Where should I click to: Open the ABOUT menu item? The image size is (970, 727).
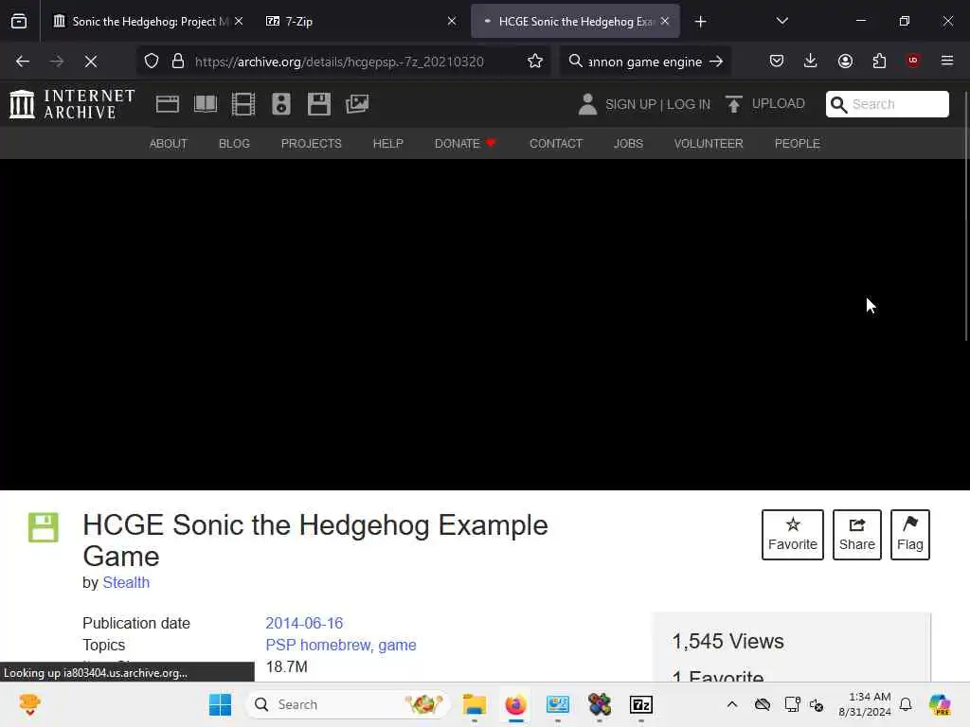[x=169, y=144]
